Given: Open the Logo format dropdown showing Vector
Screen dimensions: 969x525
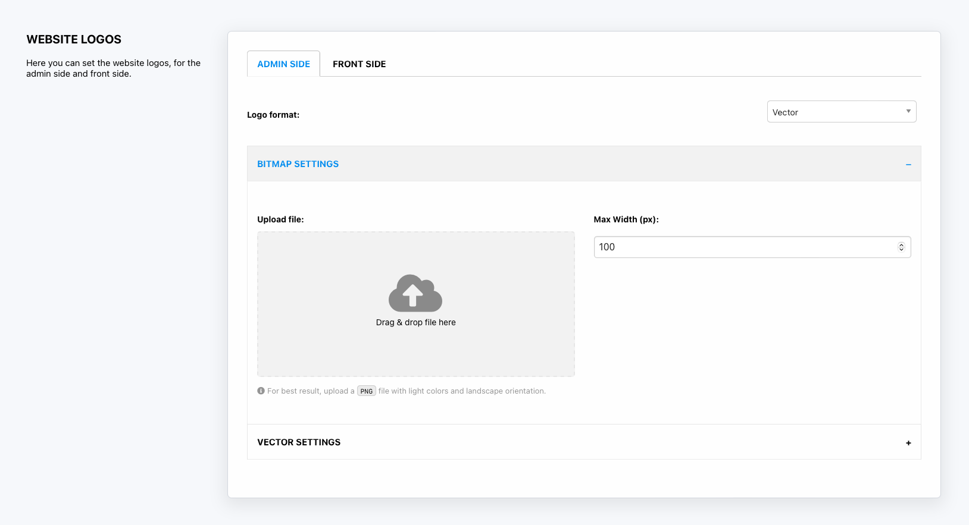Looking at the screenshot, I should click(x=840, y=112).
